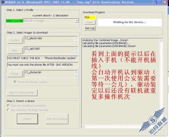Click the EBOOT+PDA+PHONE button
This screenshot has height=137, width=169.
22,93
